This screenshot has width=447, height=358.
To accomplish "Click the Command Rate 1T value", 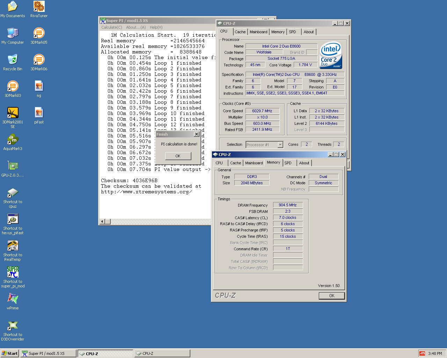I will click(288, 249).
